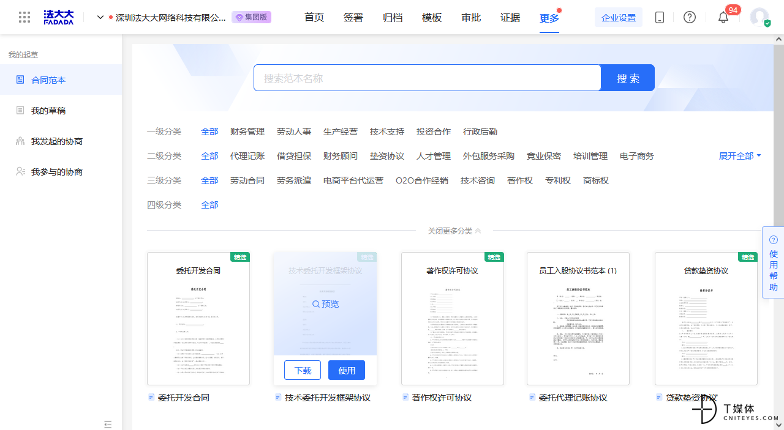784x430 pixels.
Task: Click document icon beside 著作权许可协议 title
Action: click(405, 398)
